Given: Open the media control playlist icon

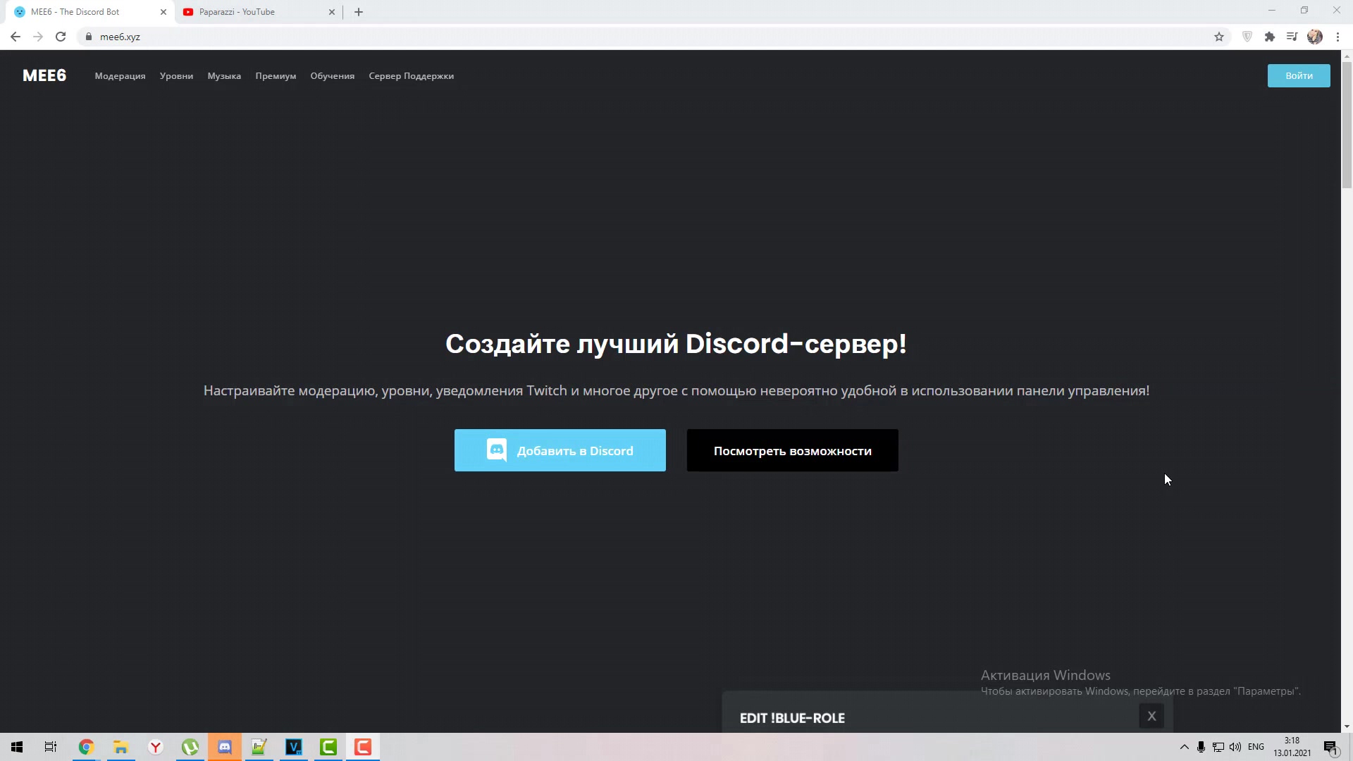Looking at the screenshot, I should tap(1292, 37).
